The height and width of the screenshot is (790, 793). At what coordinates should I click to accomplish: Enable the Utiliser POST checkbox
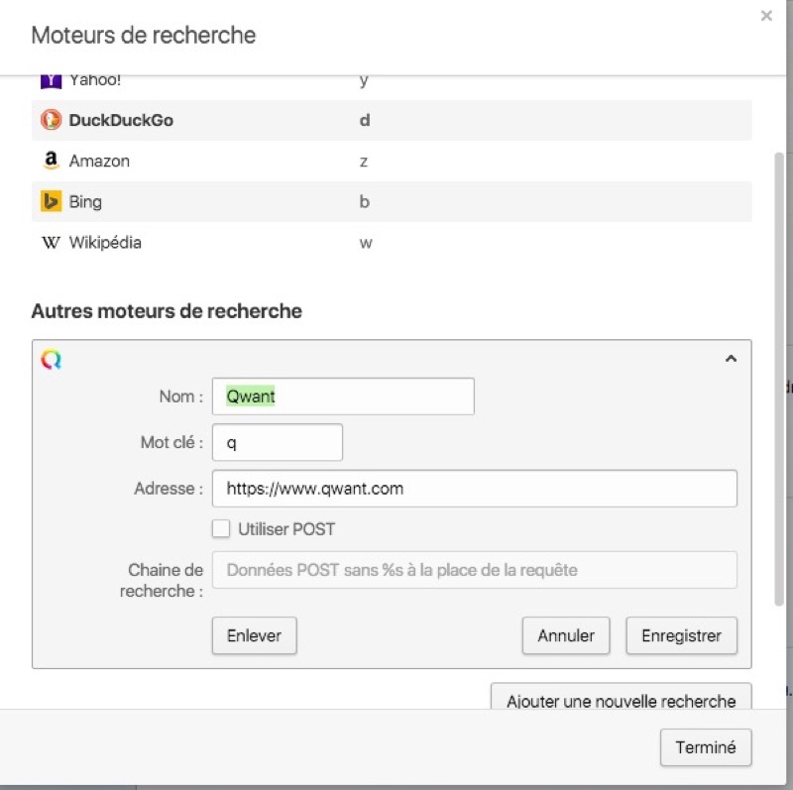[x=221, y=529]
